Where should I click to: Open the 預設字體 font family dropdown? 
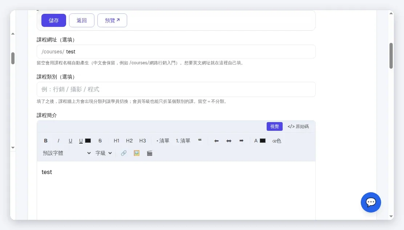66,153
